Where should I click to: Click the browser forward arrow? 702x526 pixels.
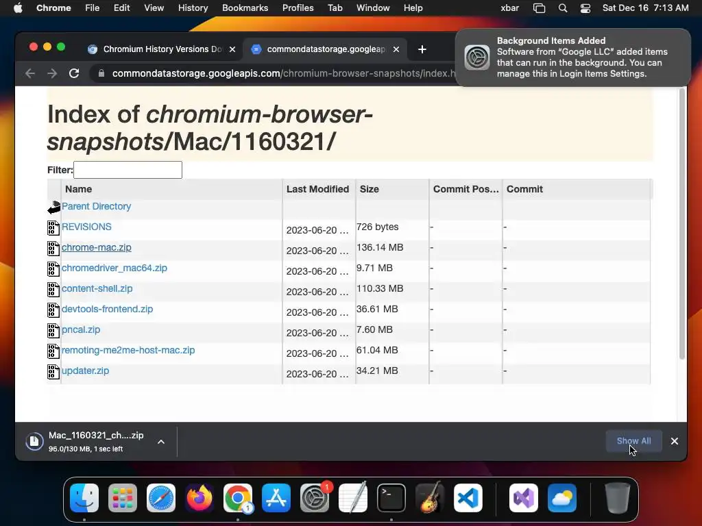coord(52,73)
